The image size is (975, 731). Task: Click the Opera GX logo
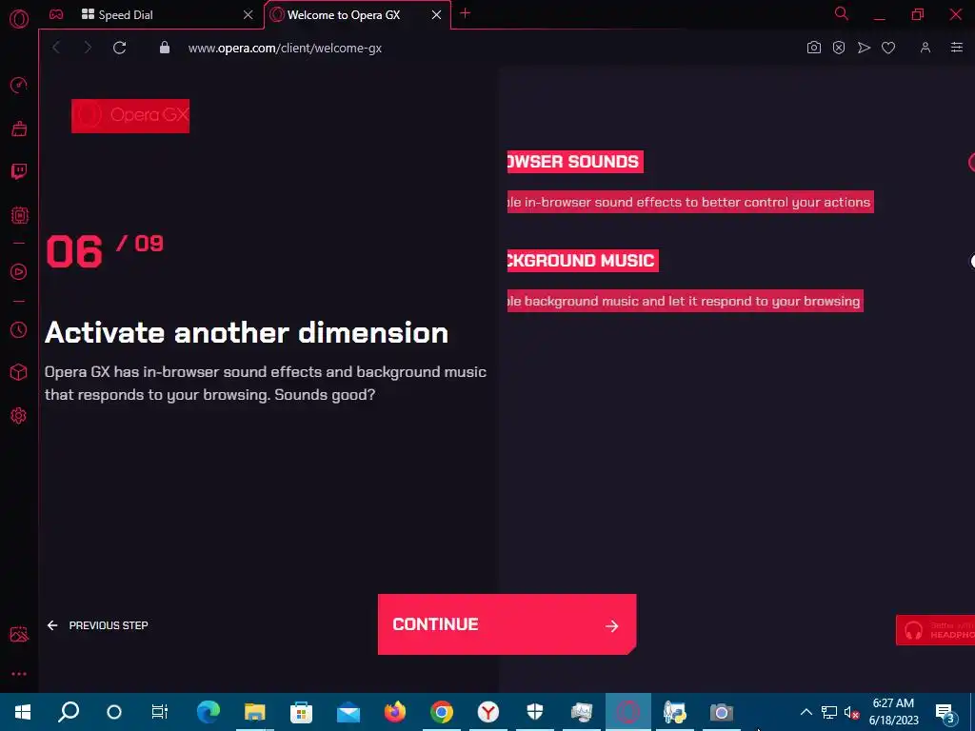[x=130, y=115]
